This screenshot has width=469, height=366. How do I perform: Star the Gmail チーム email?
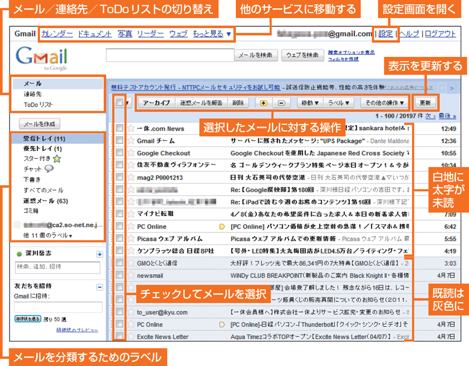tap(131, 141)
